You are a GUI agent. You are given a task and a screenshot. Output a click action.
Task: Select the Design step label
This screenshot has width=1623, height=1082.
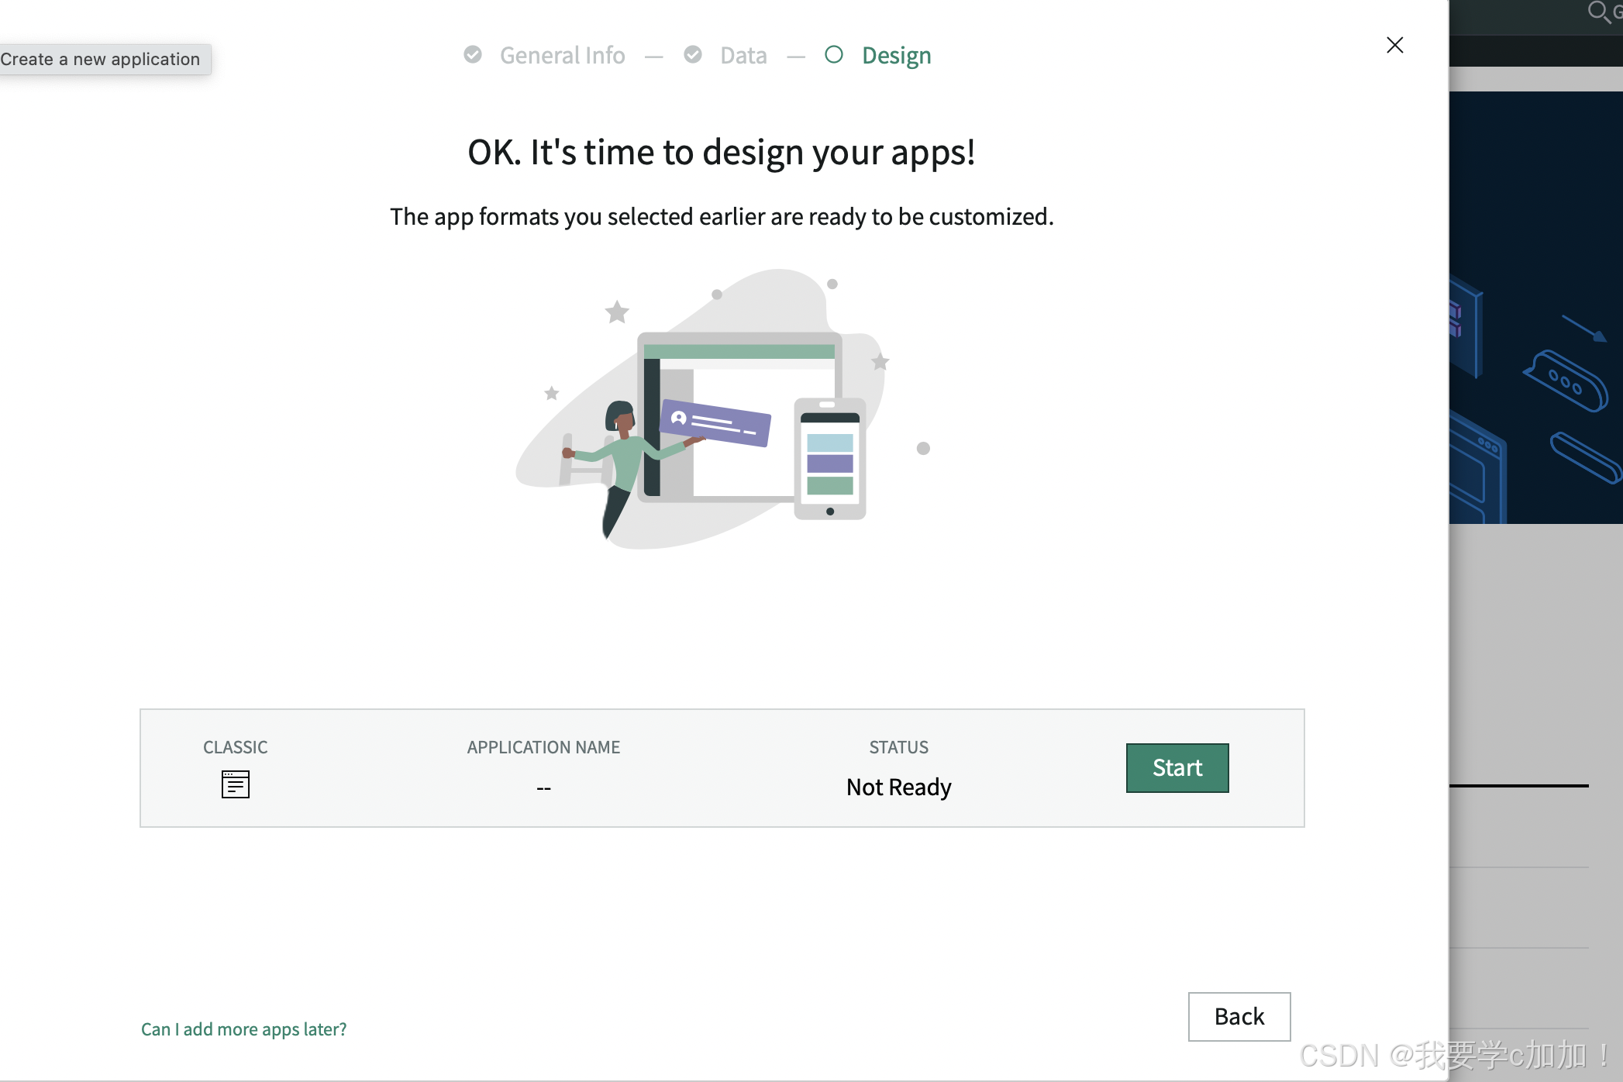[896, 55]
